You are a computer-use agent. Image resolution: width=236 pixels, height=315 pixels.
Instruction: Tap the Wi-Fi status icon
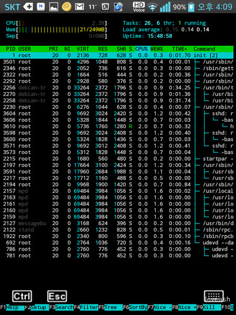point(152,7)
